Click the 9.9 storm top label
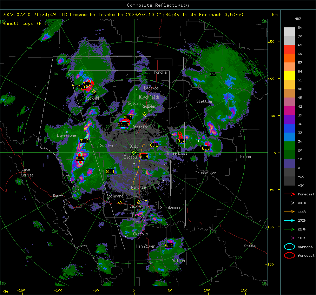The height and width of the screenshot is (295, 316). (80, 159)
